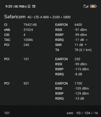Select the EARFCN 1700 value
The image size is (101, 117).
tap(78, 83)
